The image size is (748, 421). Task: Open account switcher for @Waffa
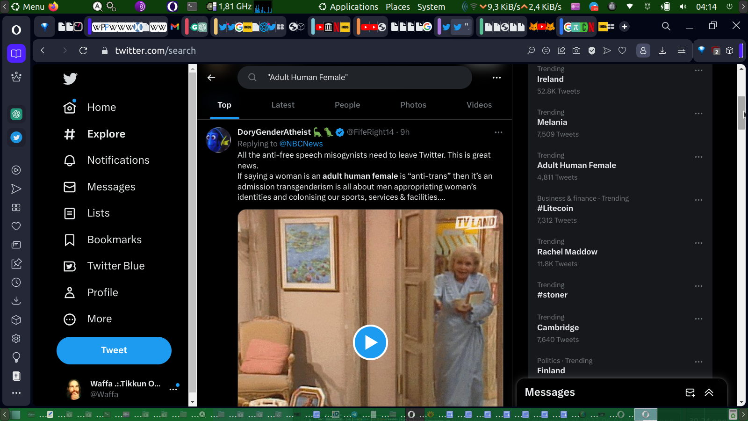[114, 389]
